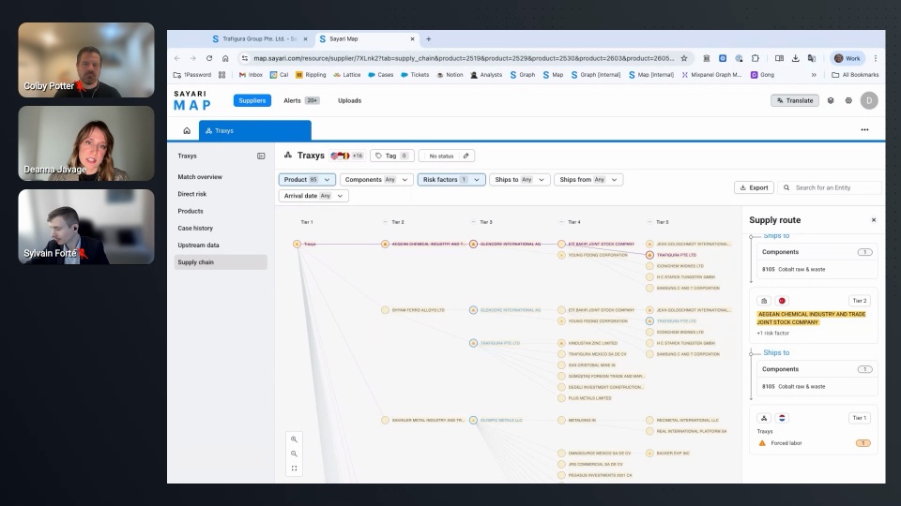Click the Export button
This screenshot has width=901, height=506.
point(754,187)
